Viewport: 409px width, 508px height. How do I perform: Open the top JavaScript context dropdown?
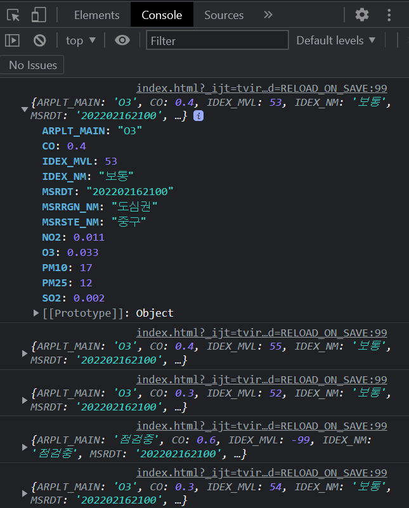(x=81, y=41)
